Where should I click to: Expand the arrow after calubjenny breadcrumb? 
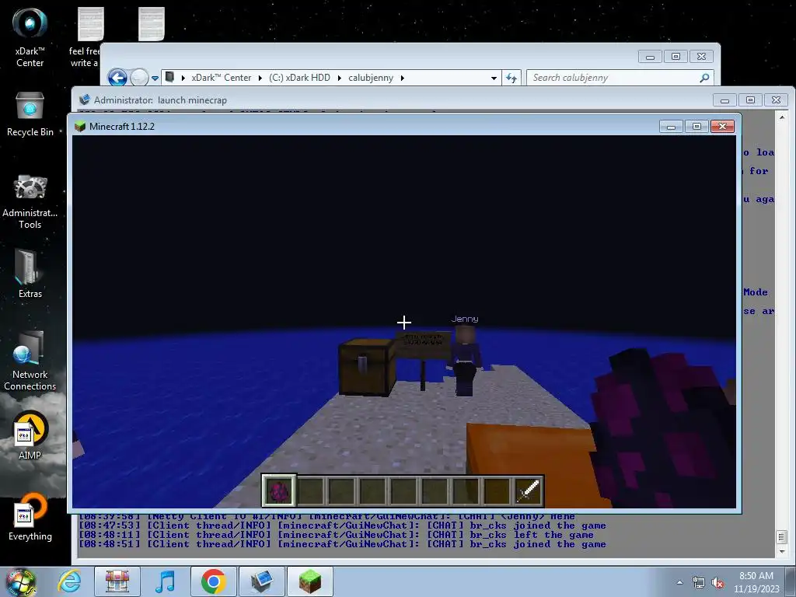403,78
